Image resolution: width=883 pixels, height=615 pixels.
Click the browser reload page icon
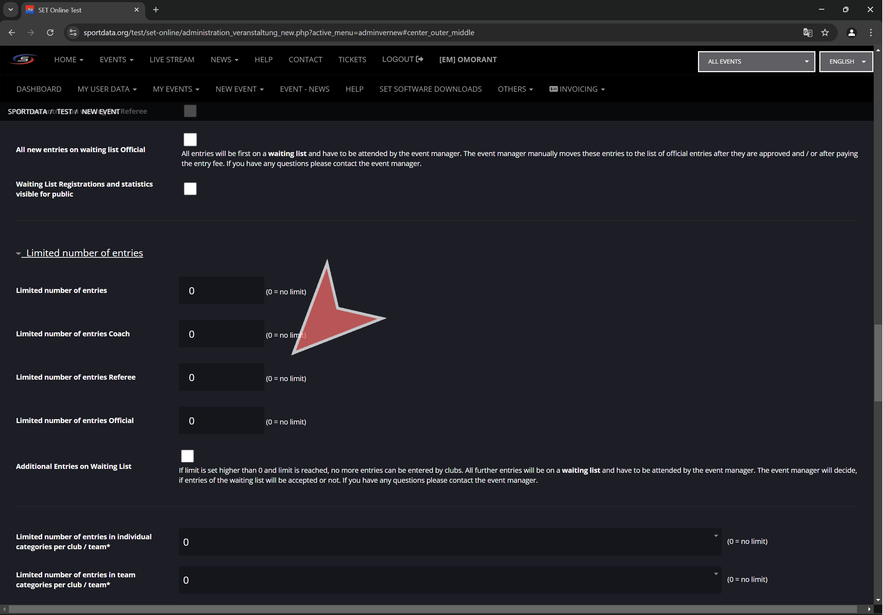pos(50,33)
